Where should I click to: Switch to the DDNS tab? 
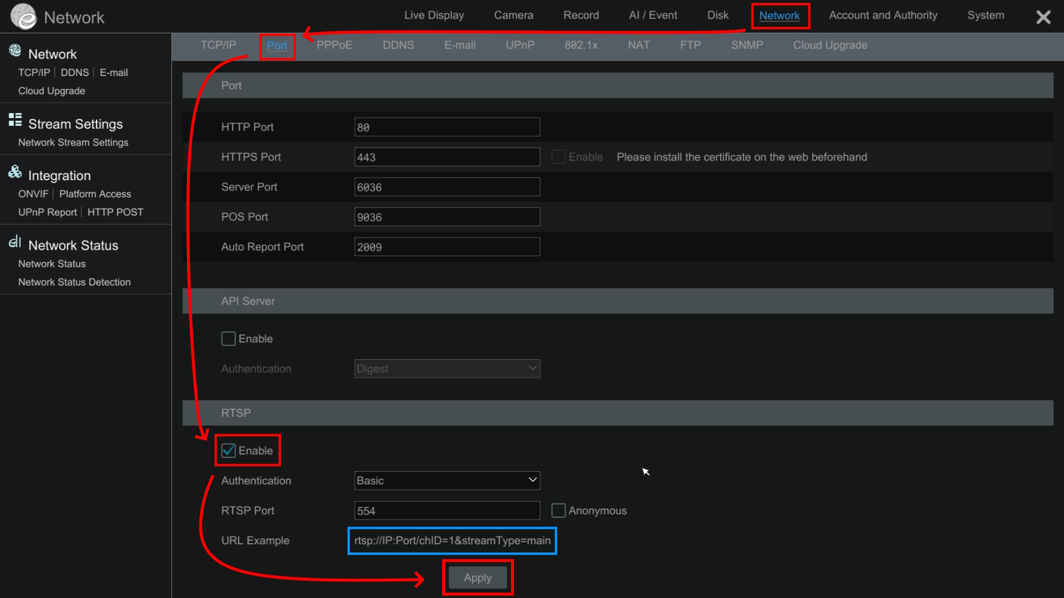tap(398, 45)
